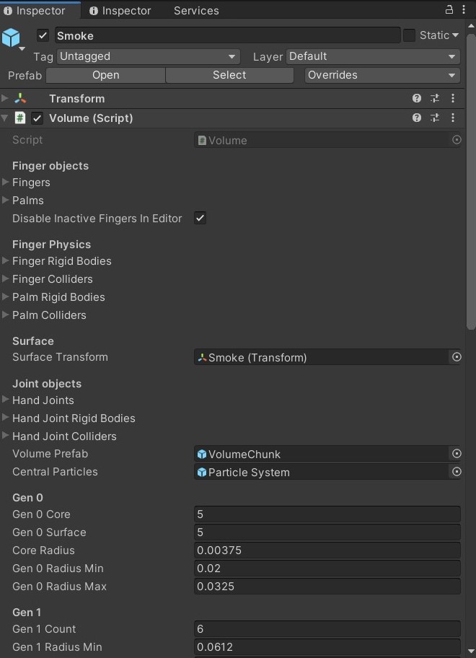The width and height of the screenshot is (476, 658).
Task: Open the Tag dropdown showing Untagged
Action: coord(148,56)
